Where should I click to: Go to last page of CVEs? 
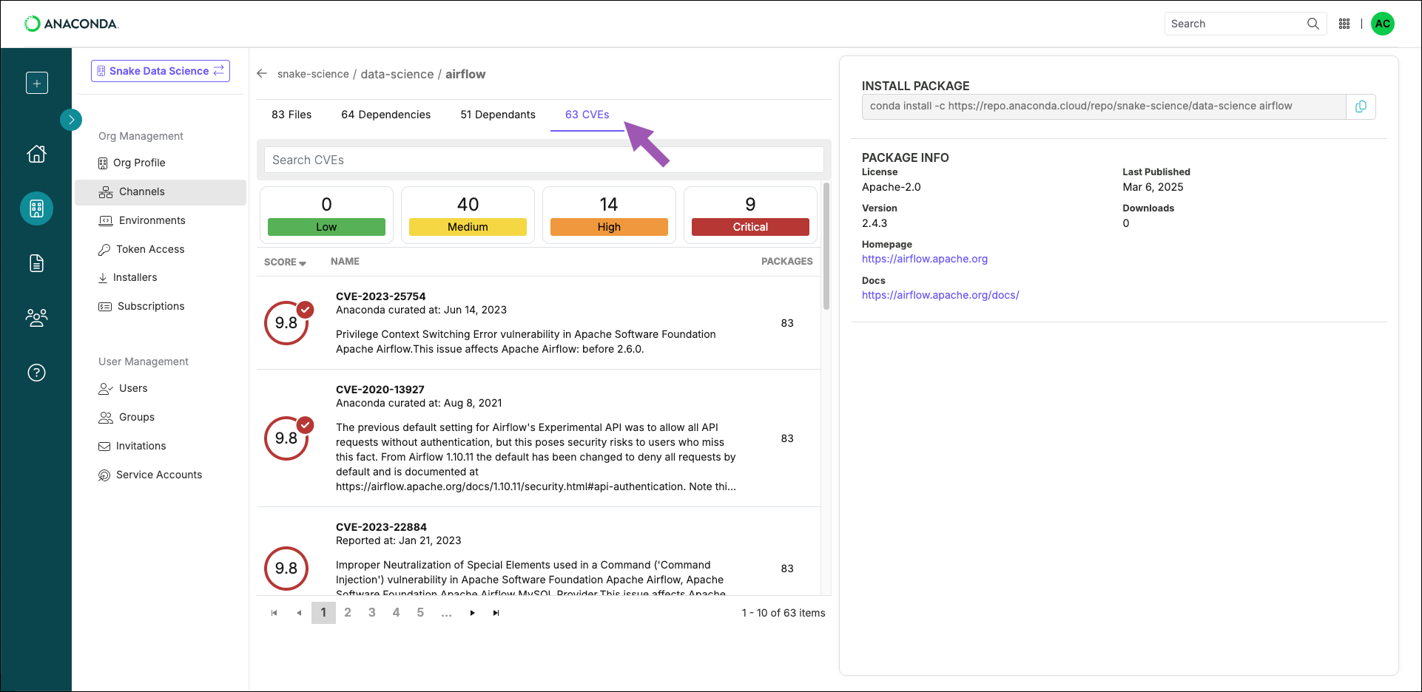pos(496,613)
